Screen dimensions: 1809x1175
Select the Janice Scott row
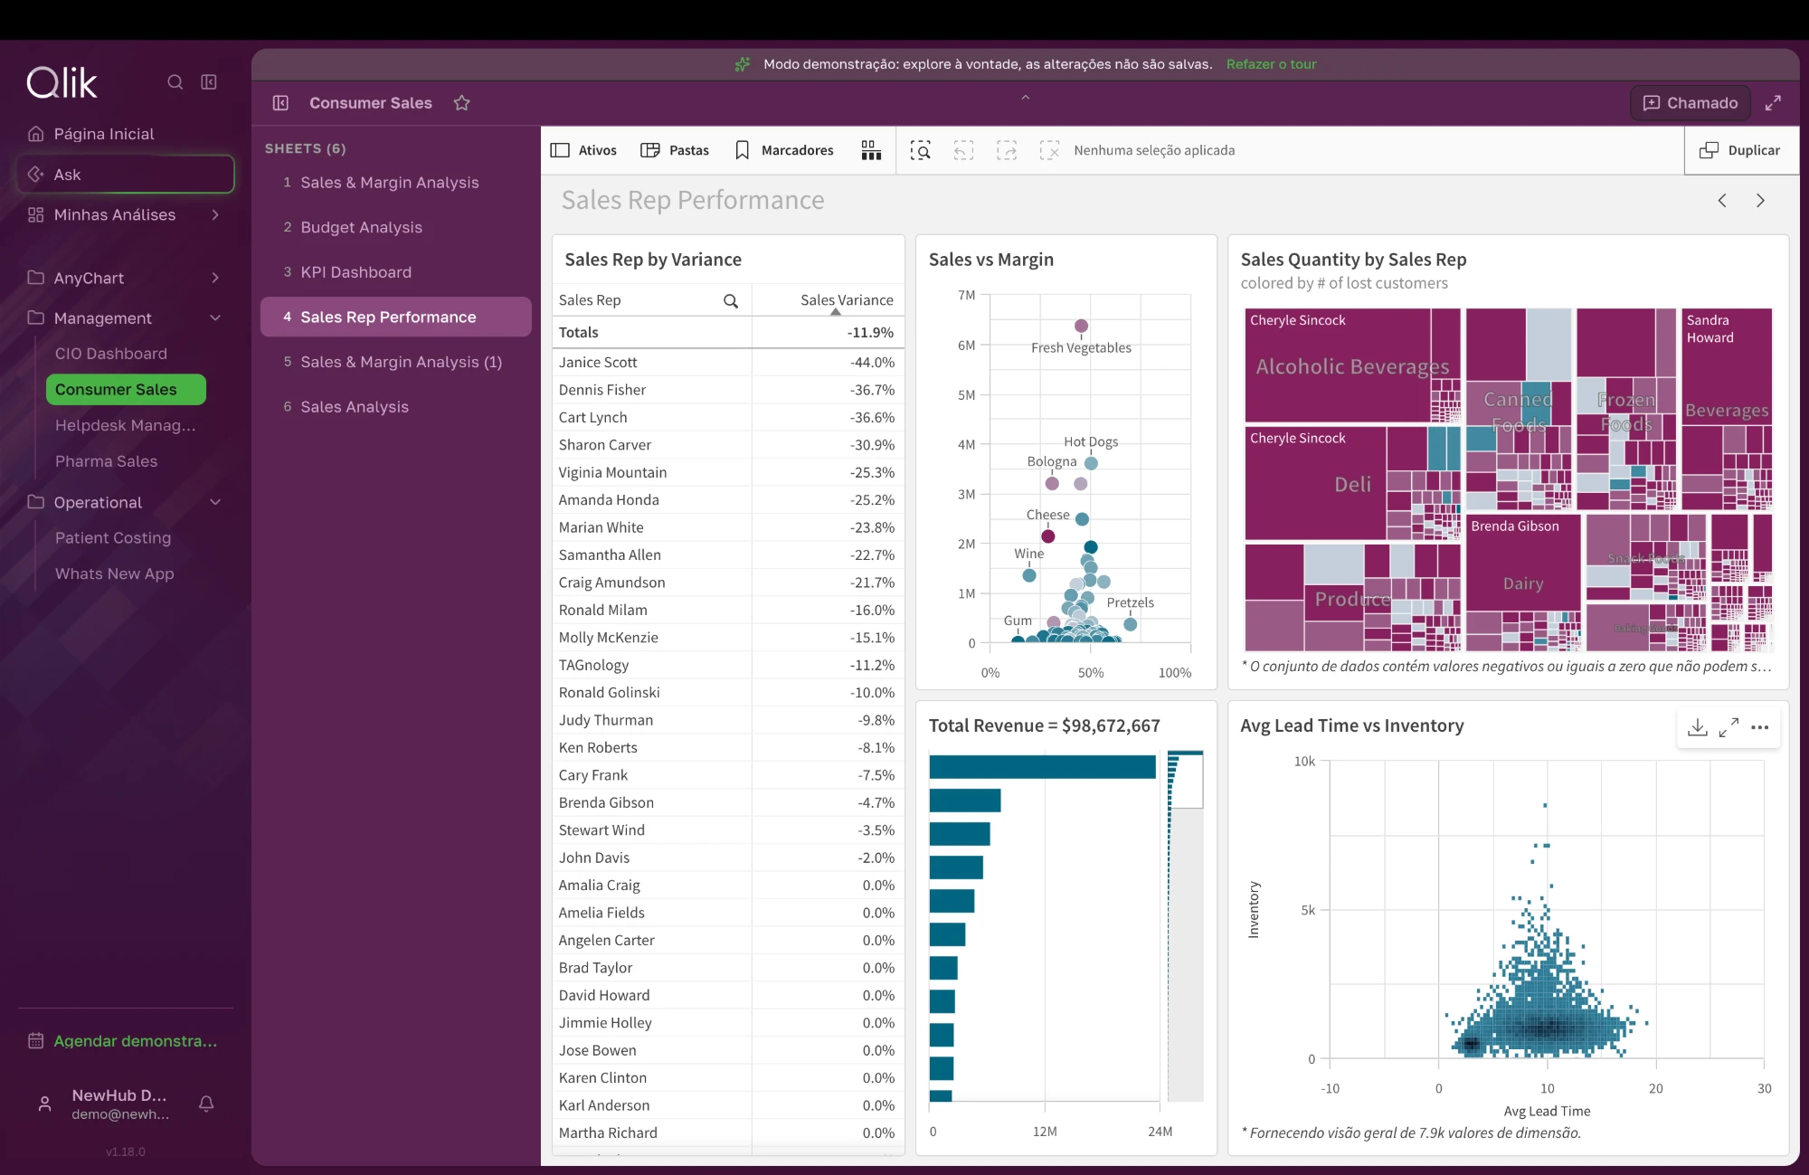pos(728,362)
